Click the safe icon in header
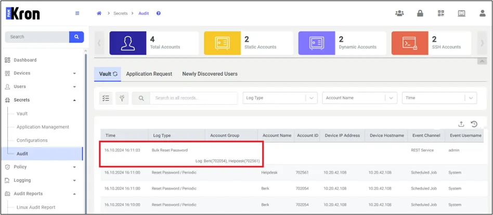 point(462,13)
